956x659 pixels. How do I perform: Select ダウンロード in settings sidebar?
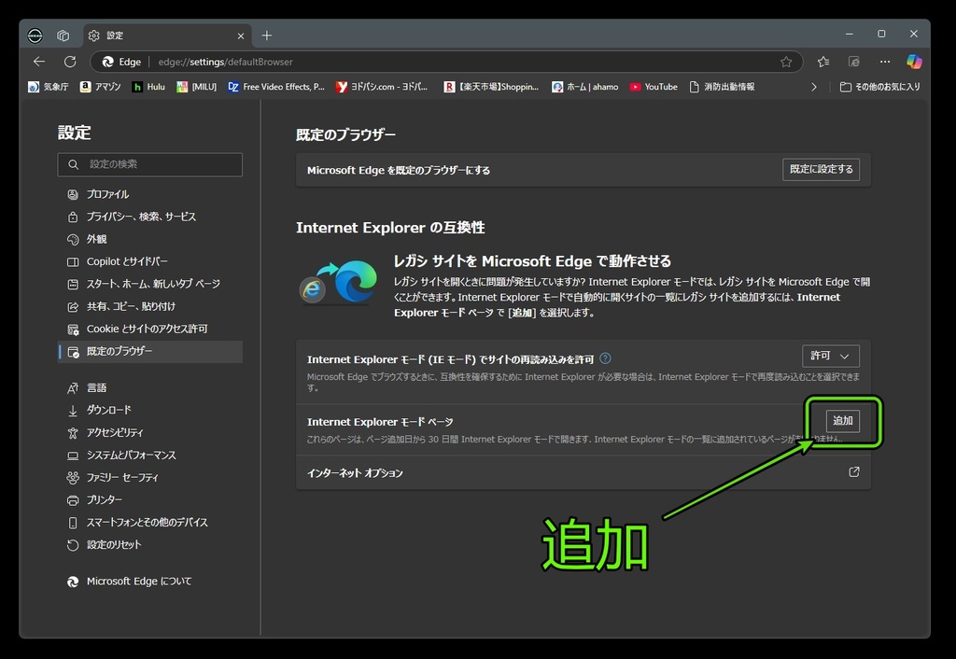point(150,410)
